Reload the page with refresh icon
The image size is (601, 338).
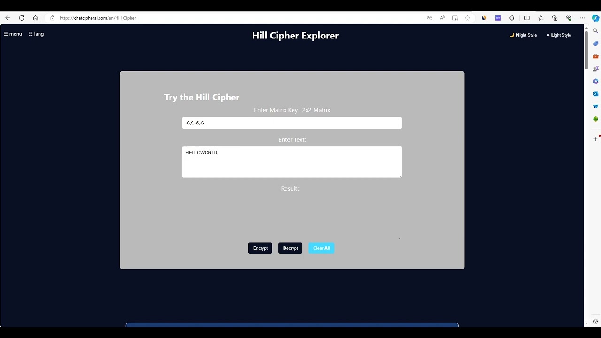coord(22,18)
